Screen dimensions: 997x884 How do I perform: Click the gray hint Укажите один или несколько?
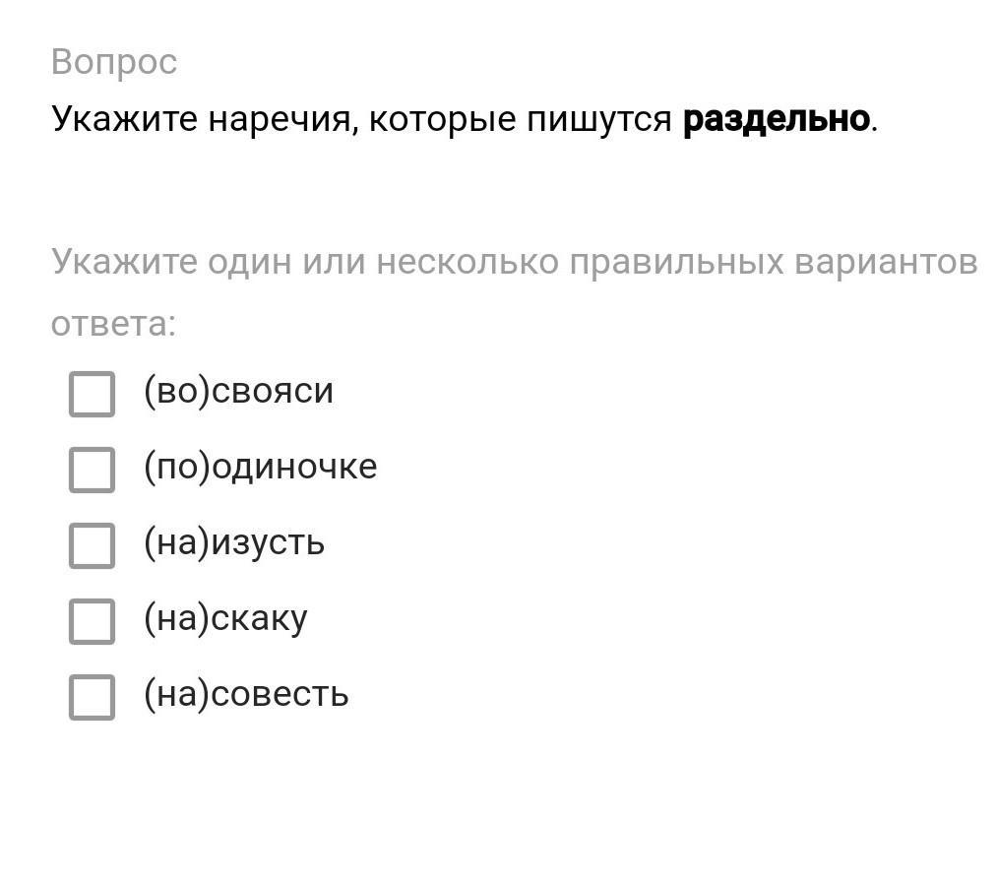tap(514, 292)
